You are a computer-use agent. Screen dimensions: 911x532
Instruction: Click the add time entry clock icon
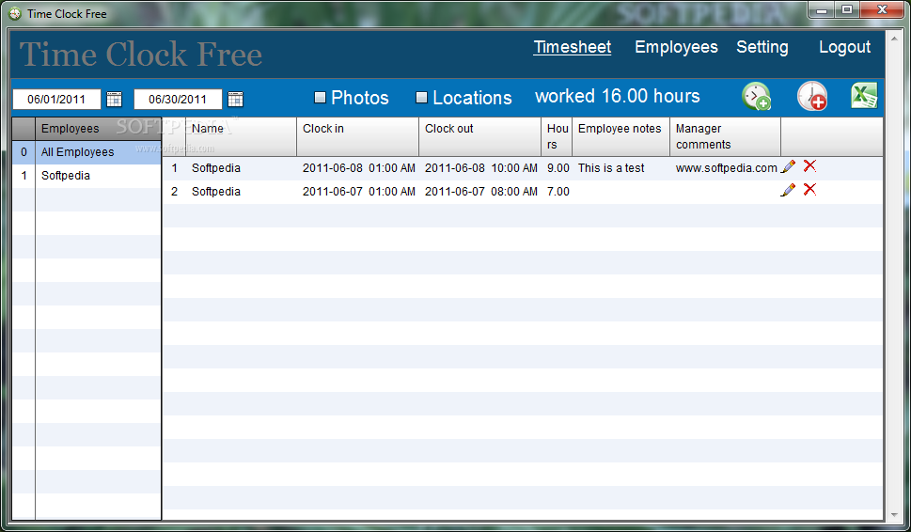811,97
